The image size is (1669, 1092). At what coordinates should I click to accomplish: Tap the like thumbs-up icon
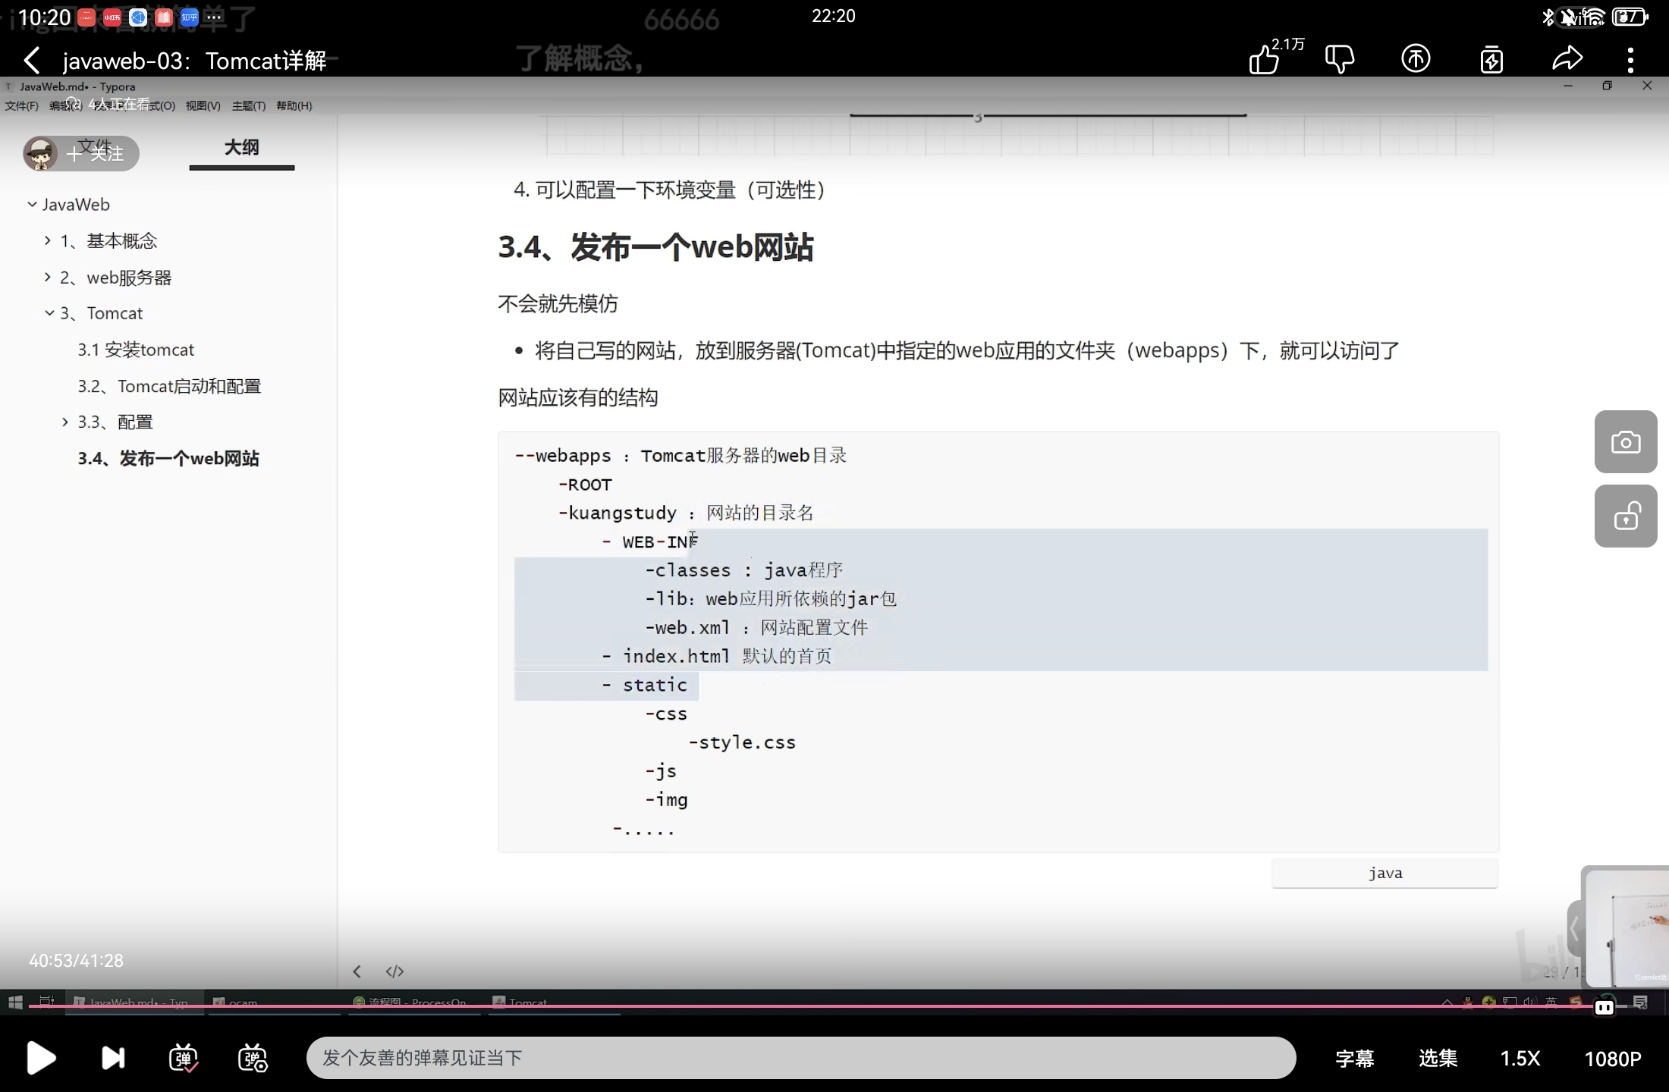coord(1264,59)
